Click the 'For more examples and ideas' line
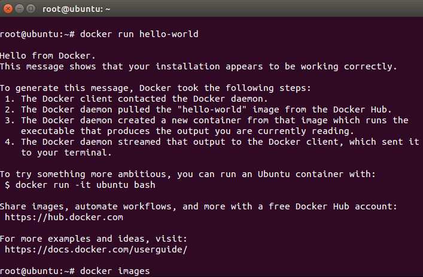The image size is (423, 277). click(x=93, y=239)
